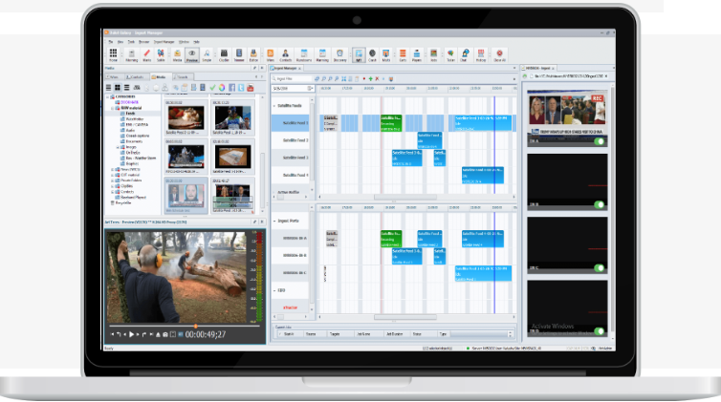Screen dimensions: 721x402
Task: Open the Jobs toolbar icon
Action: 433,54
